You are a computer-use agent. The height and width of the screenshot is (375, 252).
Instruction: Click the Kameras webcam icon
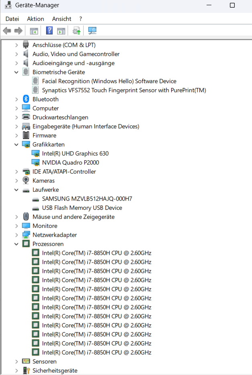26,180
